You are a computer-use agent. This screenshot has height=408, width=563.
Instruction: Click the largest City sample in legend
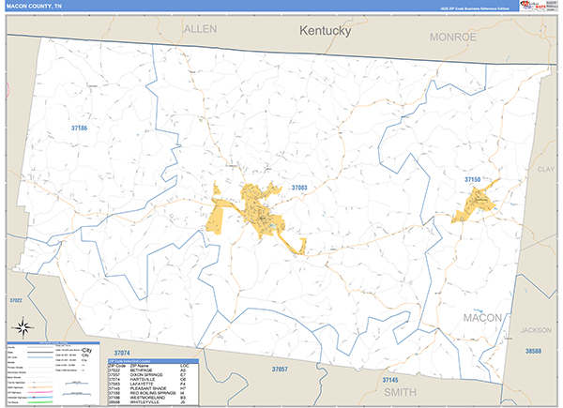87,350
